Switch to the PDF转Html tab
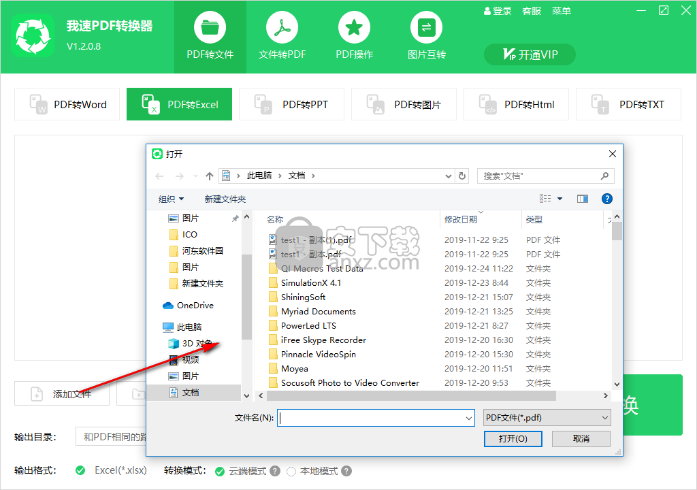 pyautogui.click(x=516, y=104)
